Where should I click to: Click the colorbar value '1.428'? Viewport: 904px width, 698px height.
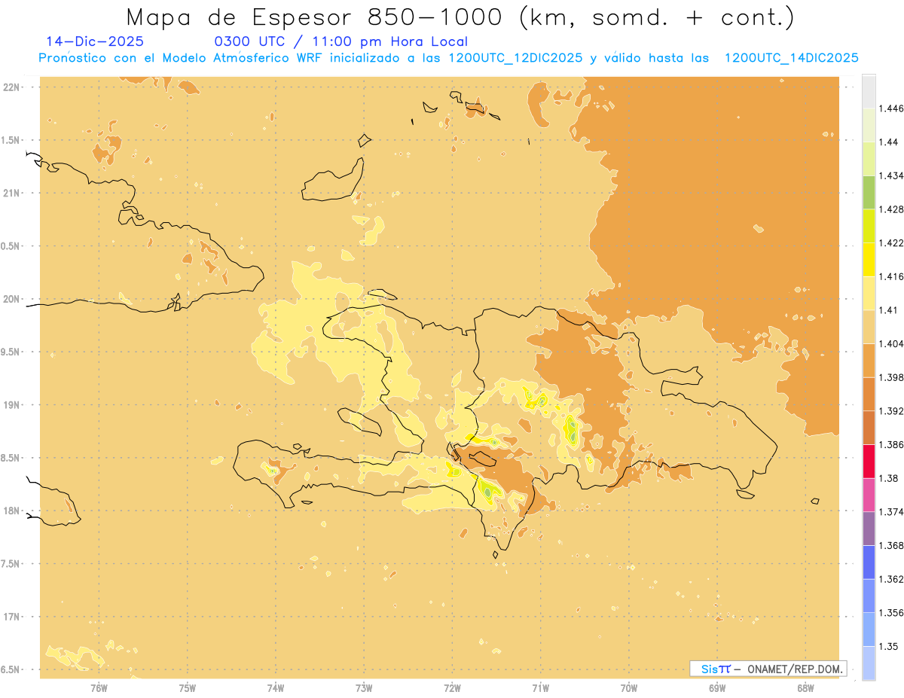892,209
